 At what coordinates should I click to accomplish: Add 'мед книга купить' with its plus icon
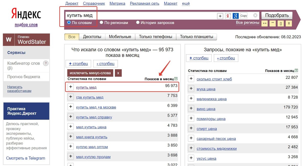tap(71, 137)
